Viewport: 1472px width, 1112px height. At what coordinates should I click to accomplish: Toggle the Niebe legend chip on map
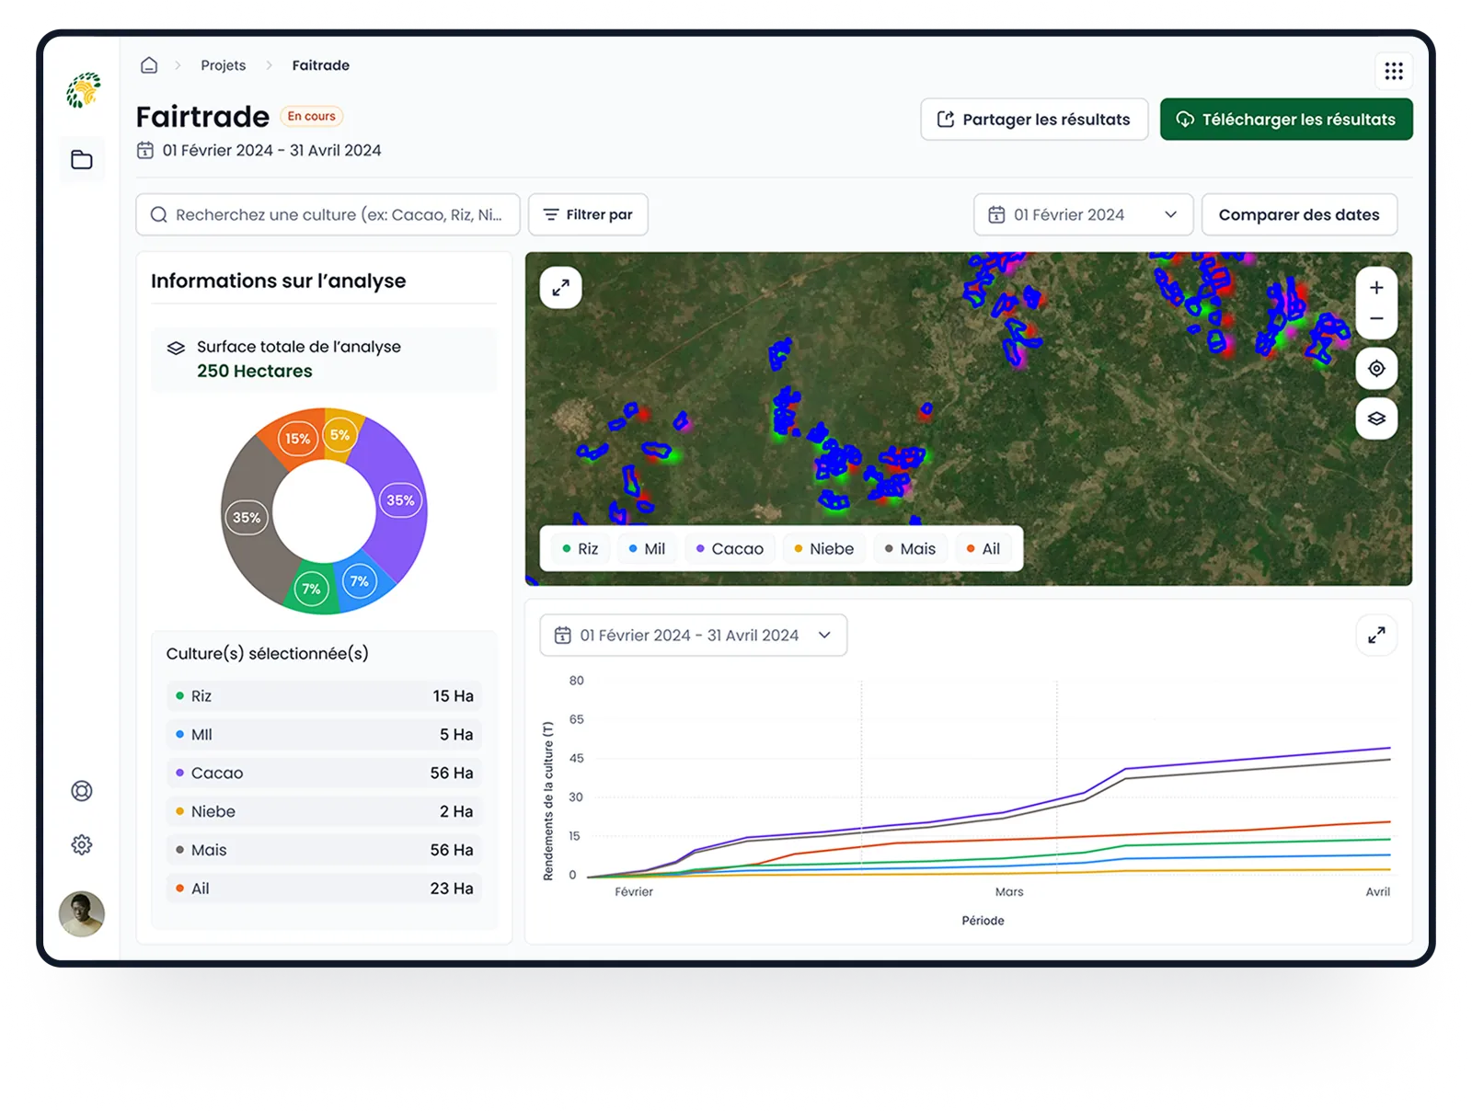click(824, 549)
